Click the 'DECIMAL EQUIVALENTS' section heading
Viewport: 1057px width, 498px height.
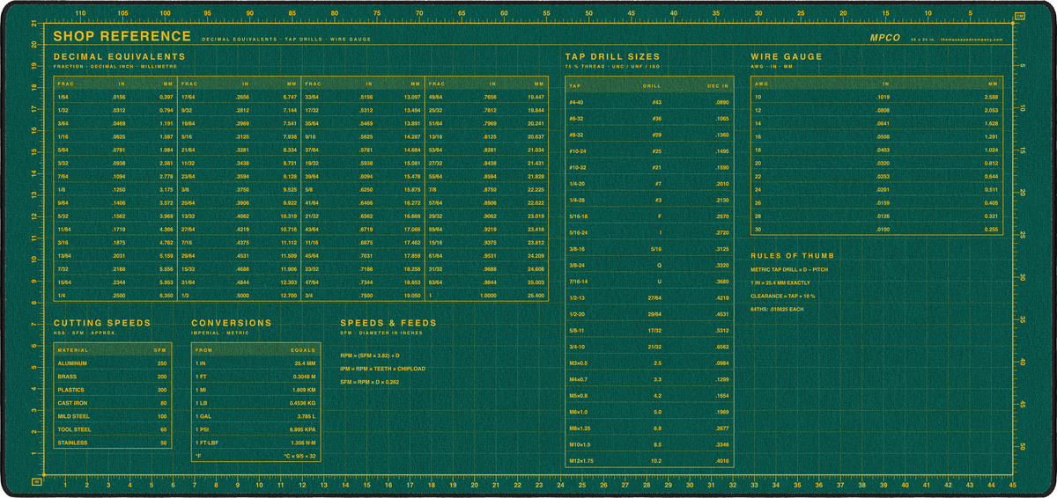[119, 56]
